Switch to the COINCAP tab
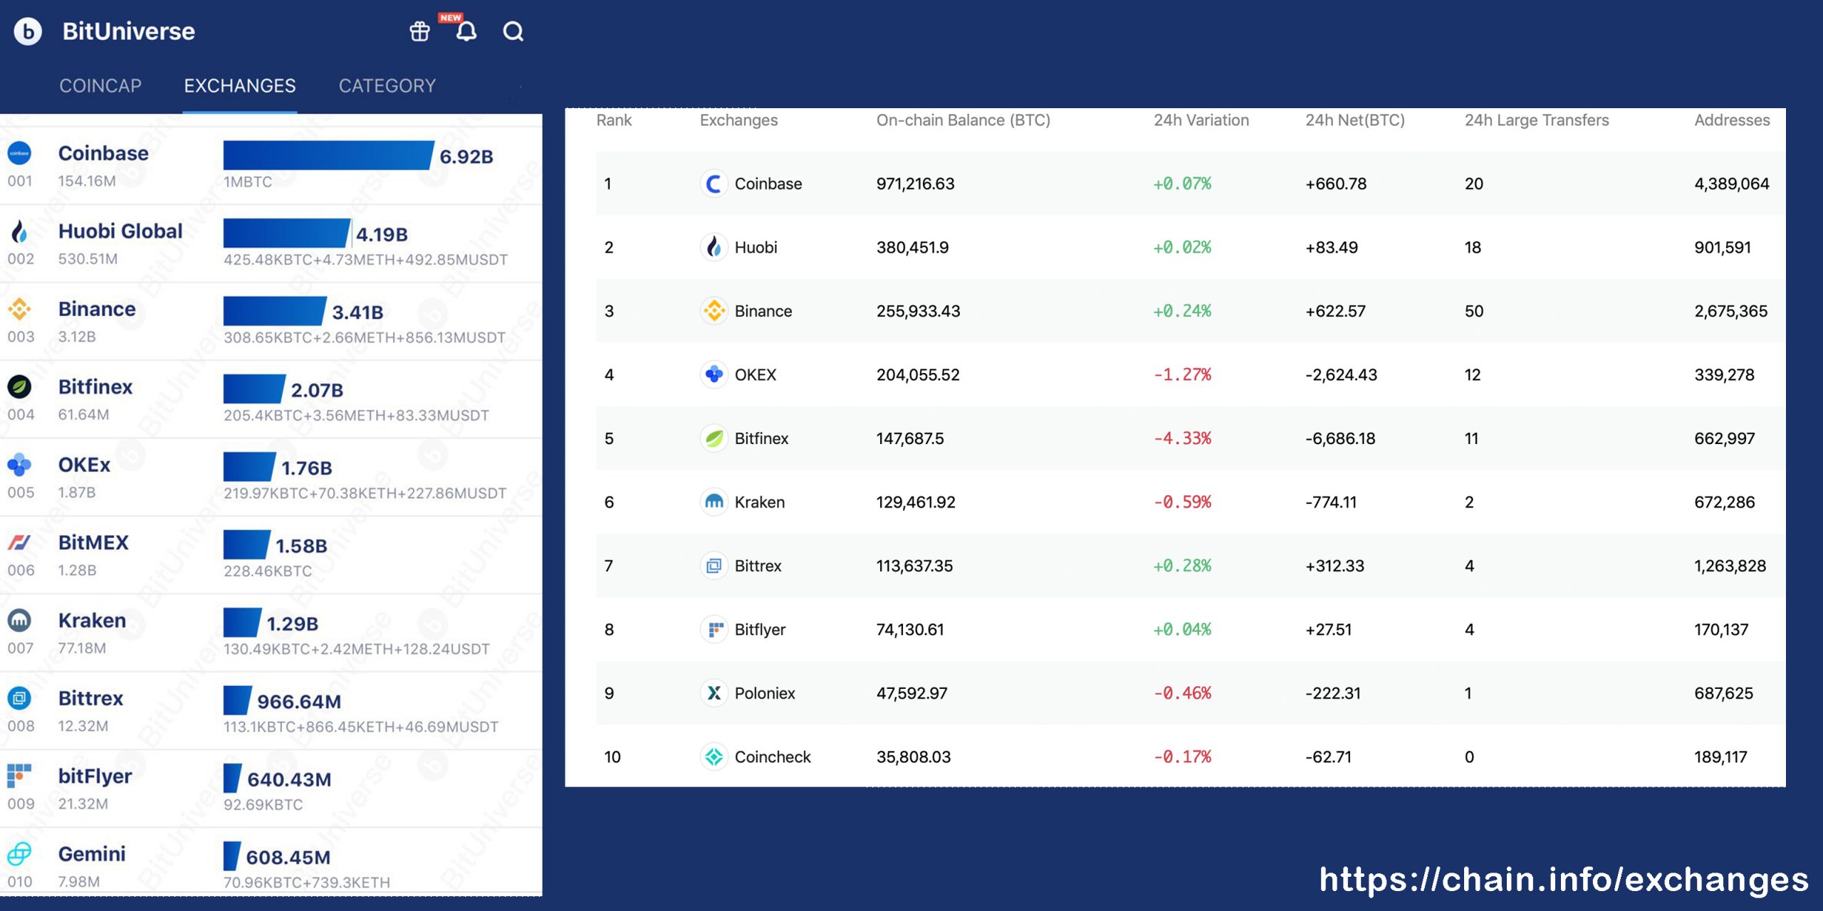 click(x=100, y=86)
